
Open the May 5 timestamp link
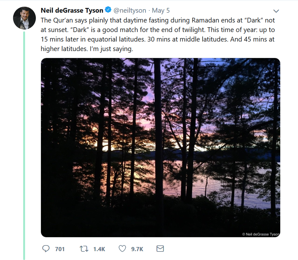pos(161,10)
